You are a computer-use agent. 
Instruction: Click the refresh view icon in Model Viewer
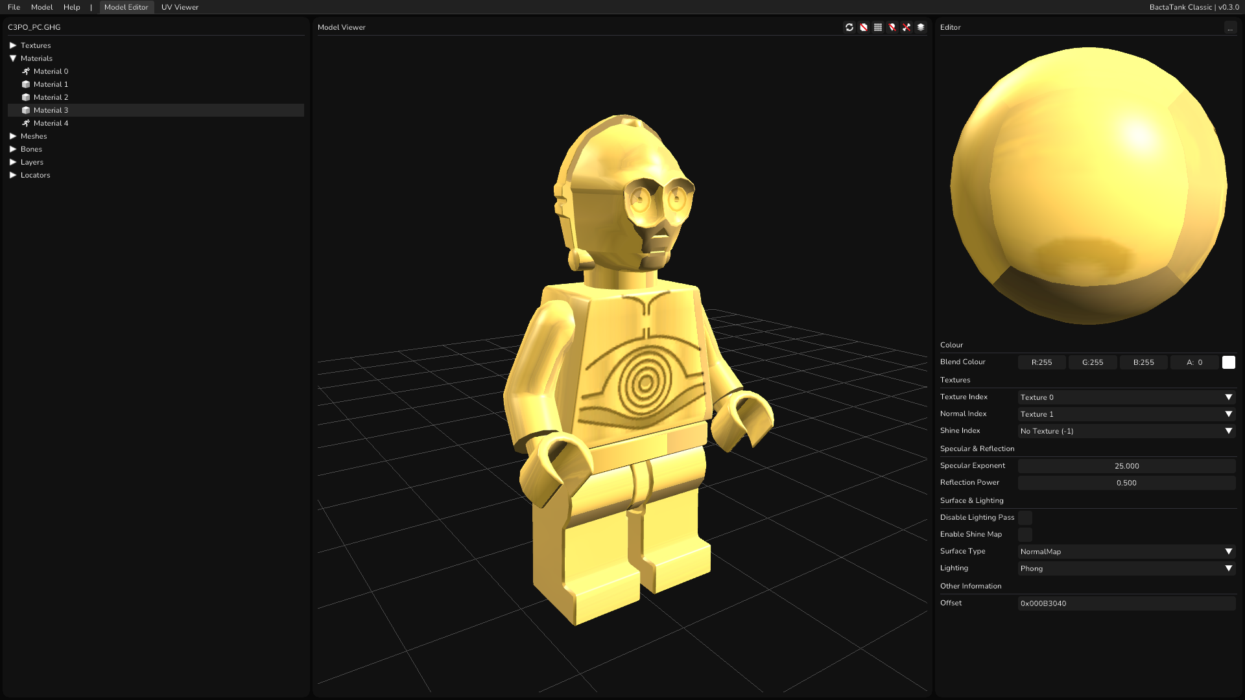849,27
